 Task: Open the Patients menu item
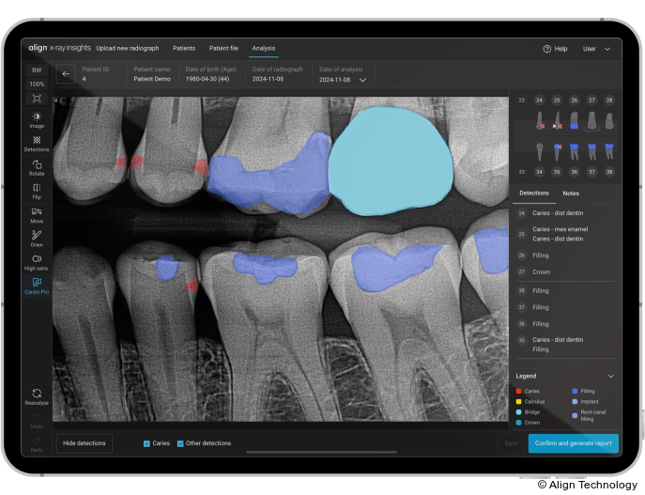pyautogui.click(x=184, y=48)
